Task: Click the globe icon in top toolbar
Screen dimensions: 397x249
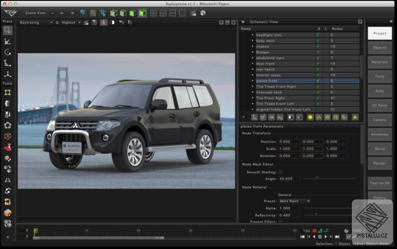Action: click(202, 13)
